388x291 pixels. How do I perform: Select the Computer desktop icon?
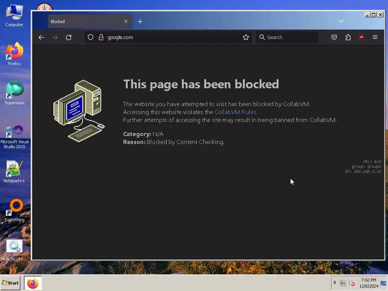click(x=14, y=15)
